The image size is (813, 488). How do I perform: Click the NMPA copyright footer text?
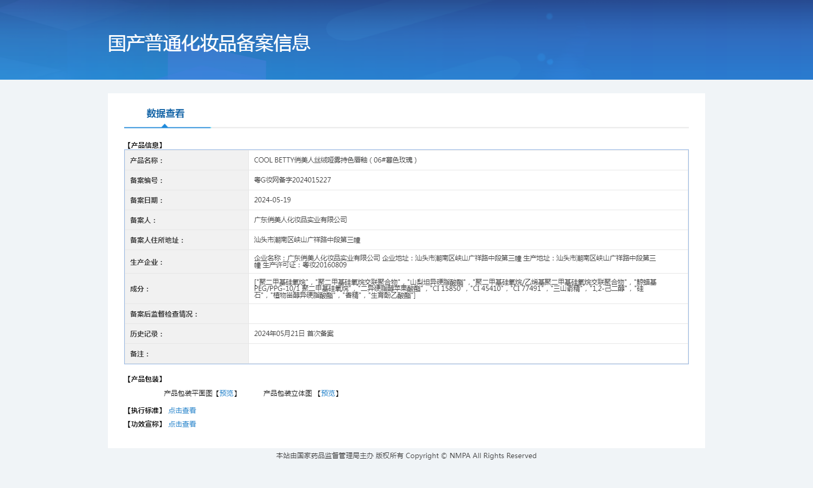click(x=406, y=456)
